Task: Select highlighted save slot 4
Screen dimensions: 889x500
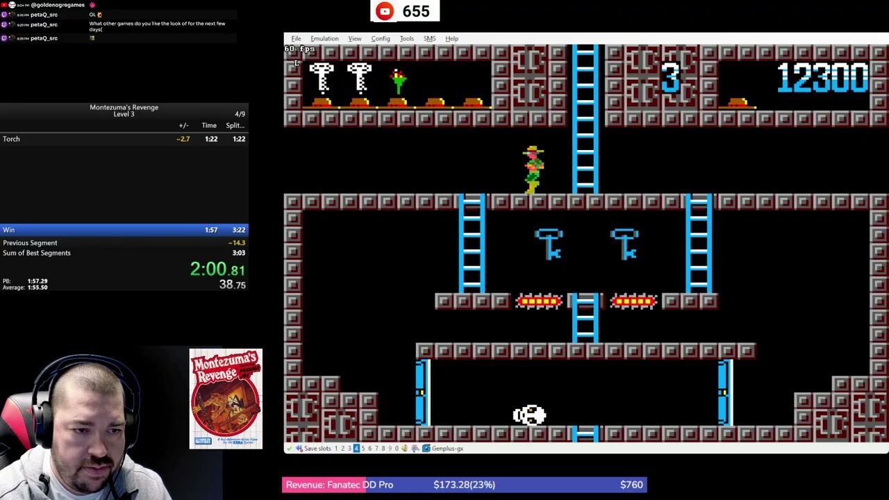Action: [x=356, y=449]
